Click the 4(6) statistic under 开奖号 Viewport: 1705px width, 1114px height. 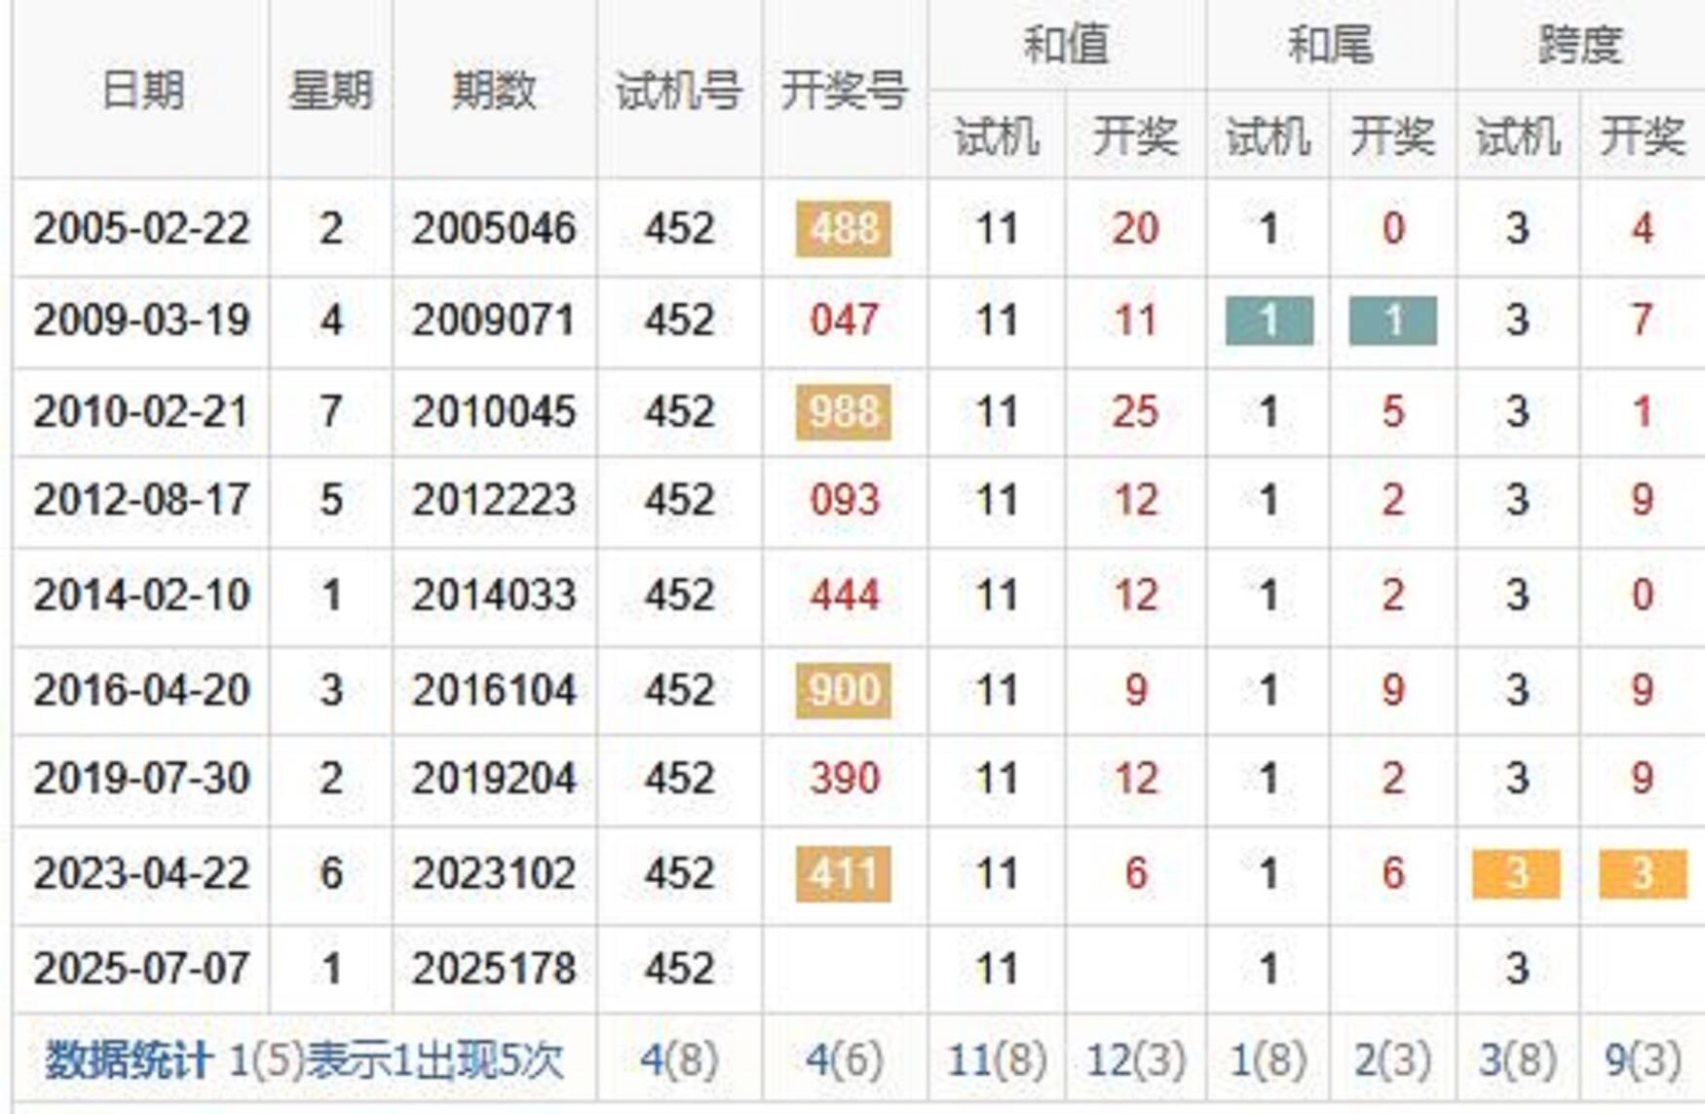pyautogui.click(x=844, y=1060)
